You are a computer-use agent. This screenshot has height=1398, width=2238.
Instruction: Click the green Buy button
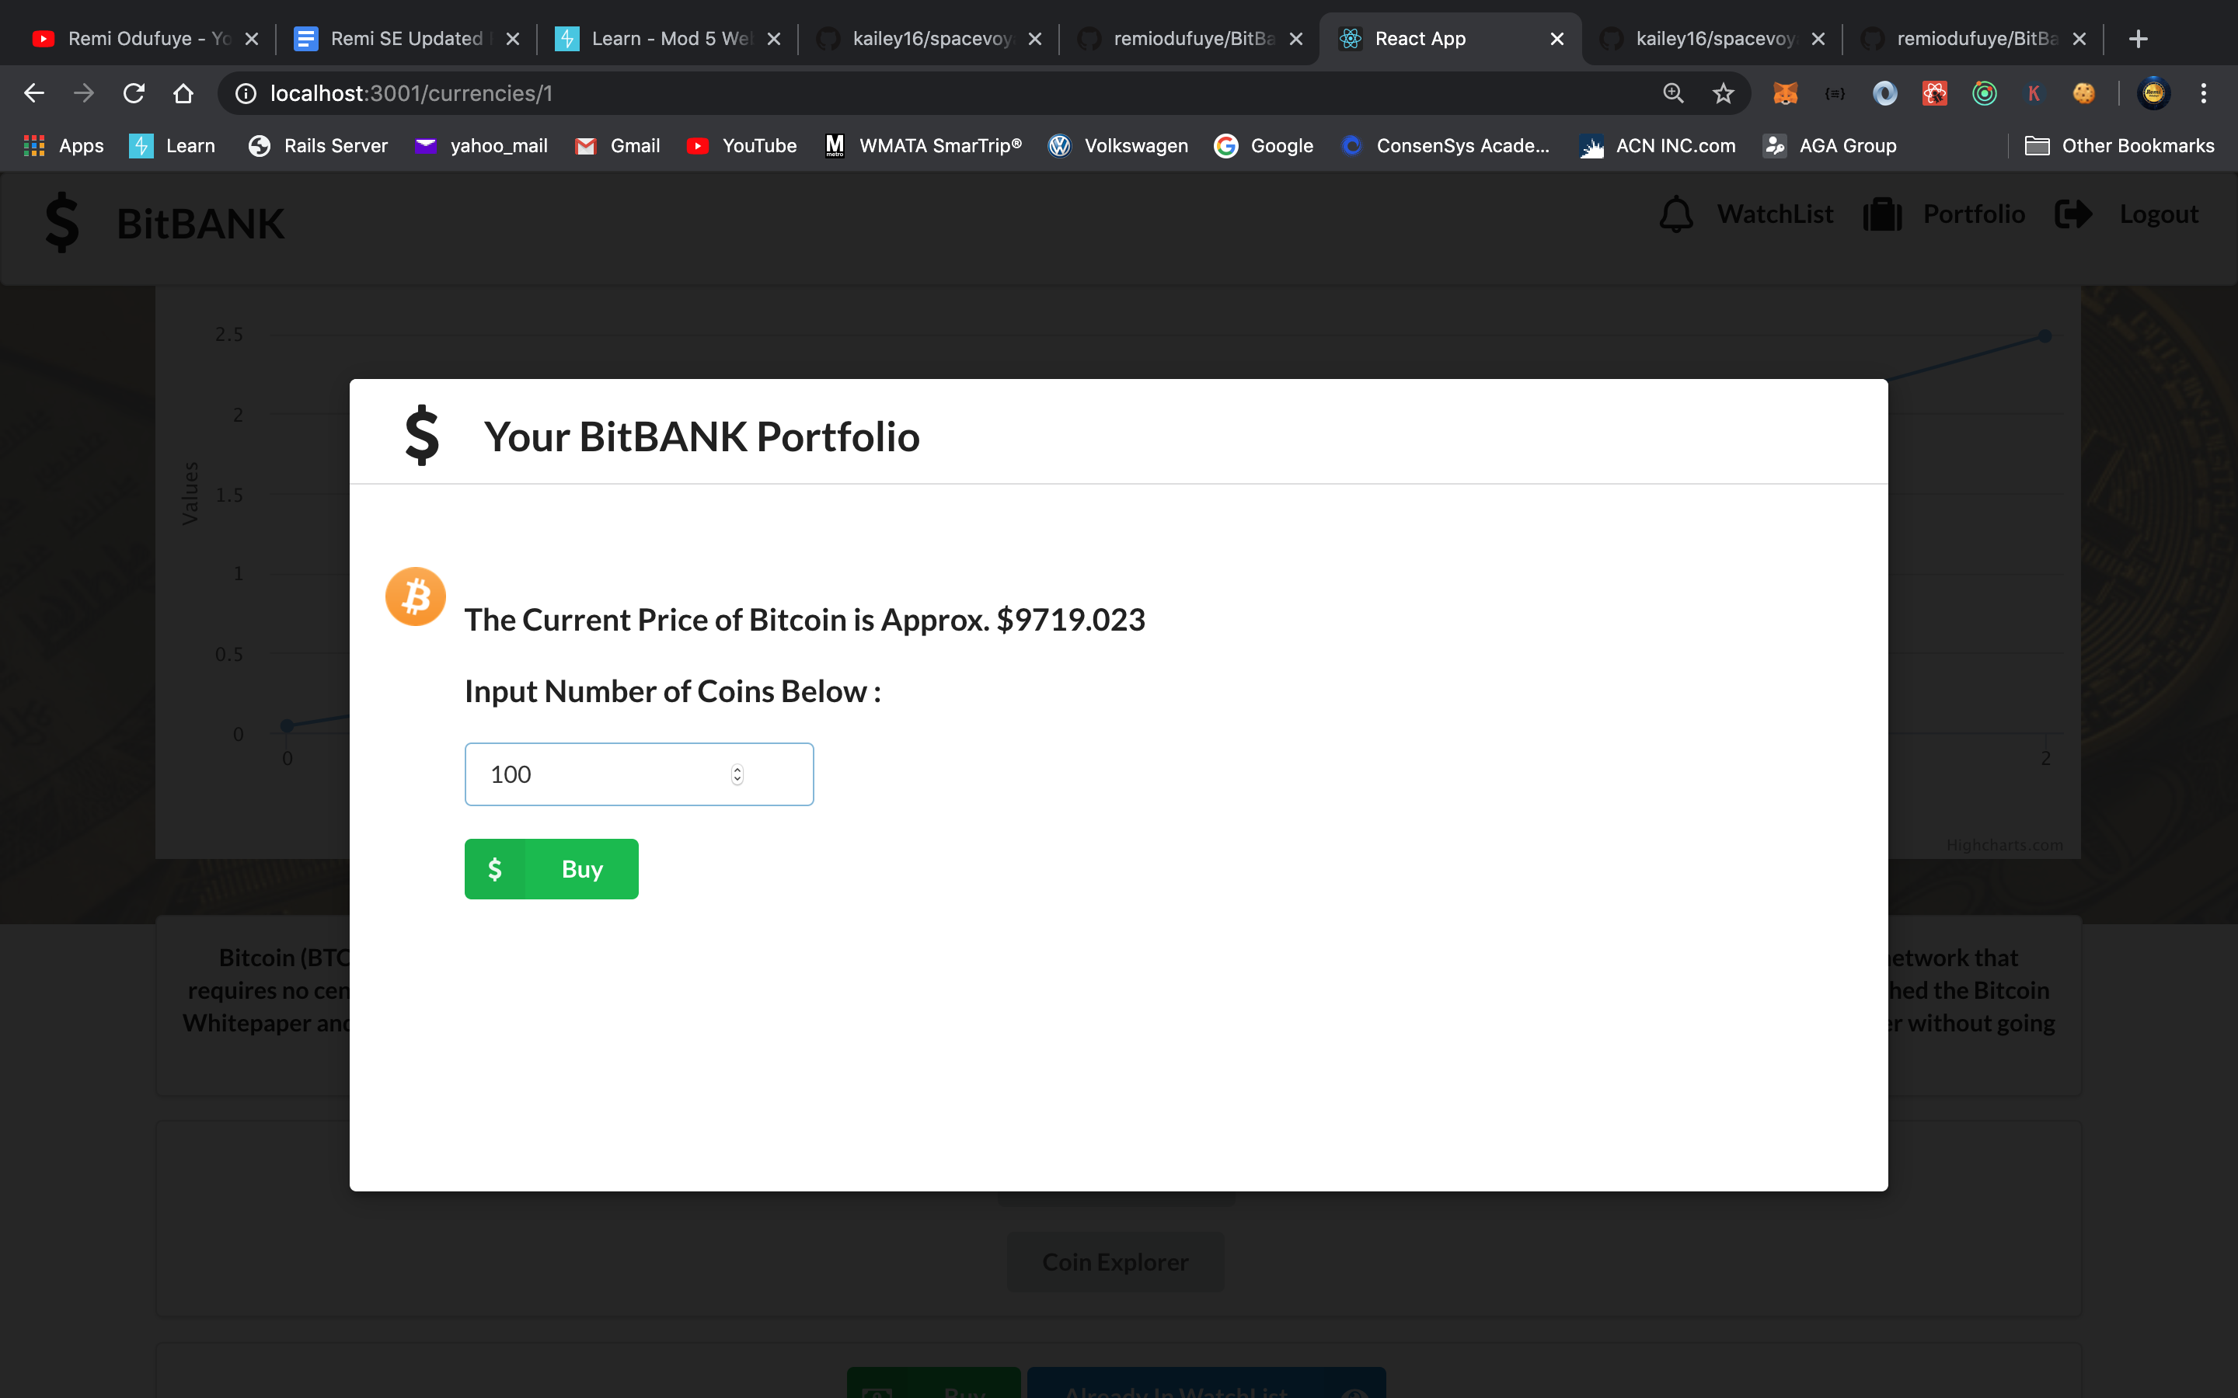551,868
